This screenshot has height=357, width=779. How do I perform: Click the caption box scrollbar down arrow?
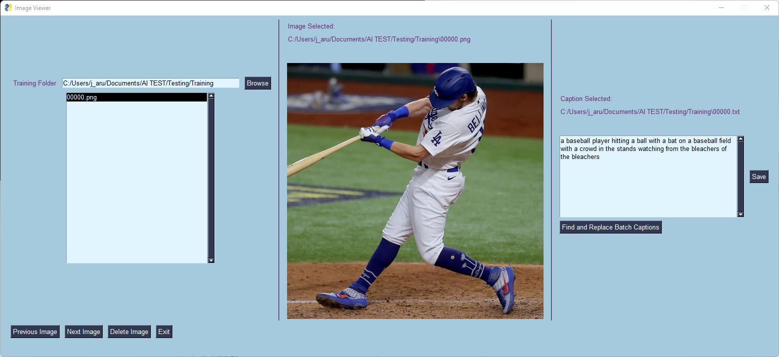coord(741,214)
